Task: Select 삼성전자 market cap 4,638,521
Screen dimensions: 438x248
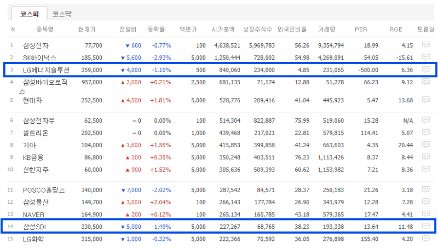Action: pyautogui.click(x=227, y=45)
